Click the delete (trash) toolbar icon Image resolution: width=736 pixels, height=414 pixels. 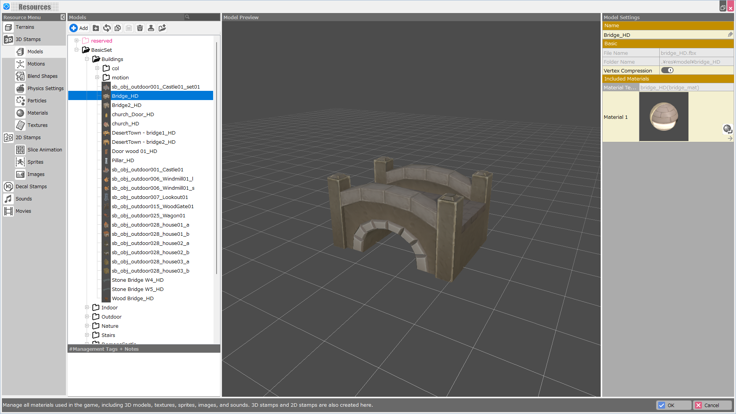140,28
